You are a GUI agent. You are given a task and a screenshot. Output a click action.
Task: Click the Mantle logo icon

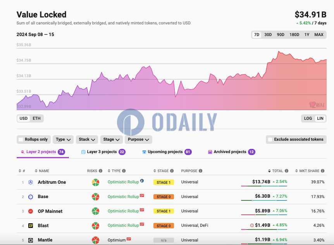click(31, 240)
